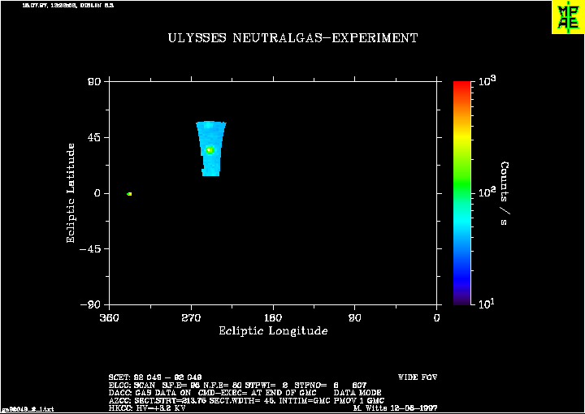Viewport: 585px width, 414px height.
Task: Click the Ecliptic Longitude axis label
Action: point(273,331)
